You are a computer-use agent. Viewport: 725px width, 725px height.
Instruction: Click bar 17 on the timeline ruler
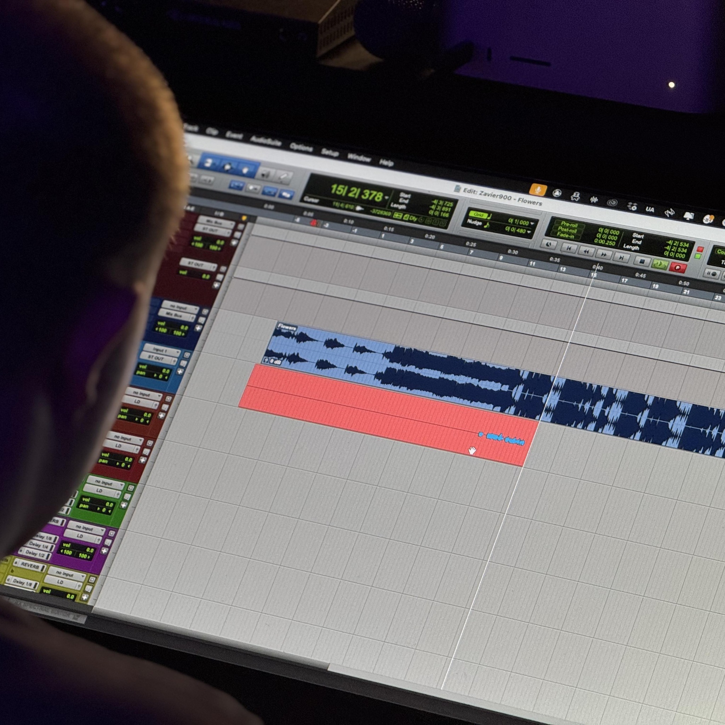click(x=624, y=280)
